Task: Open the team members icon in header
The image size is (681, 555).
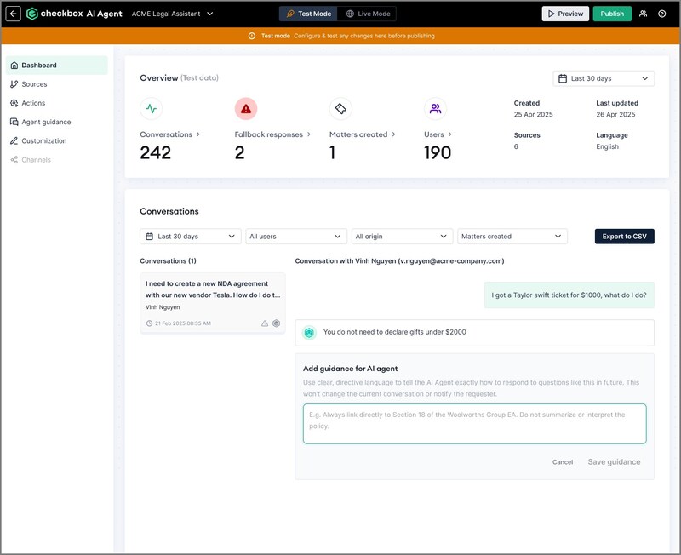Action: tap(643, 14)
